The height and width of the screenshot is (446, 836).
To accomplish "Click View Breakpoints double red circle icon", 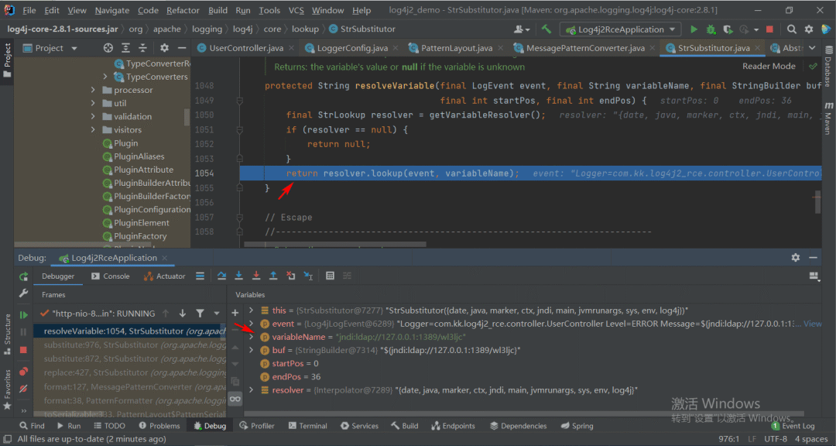I will pos(23,372).
